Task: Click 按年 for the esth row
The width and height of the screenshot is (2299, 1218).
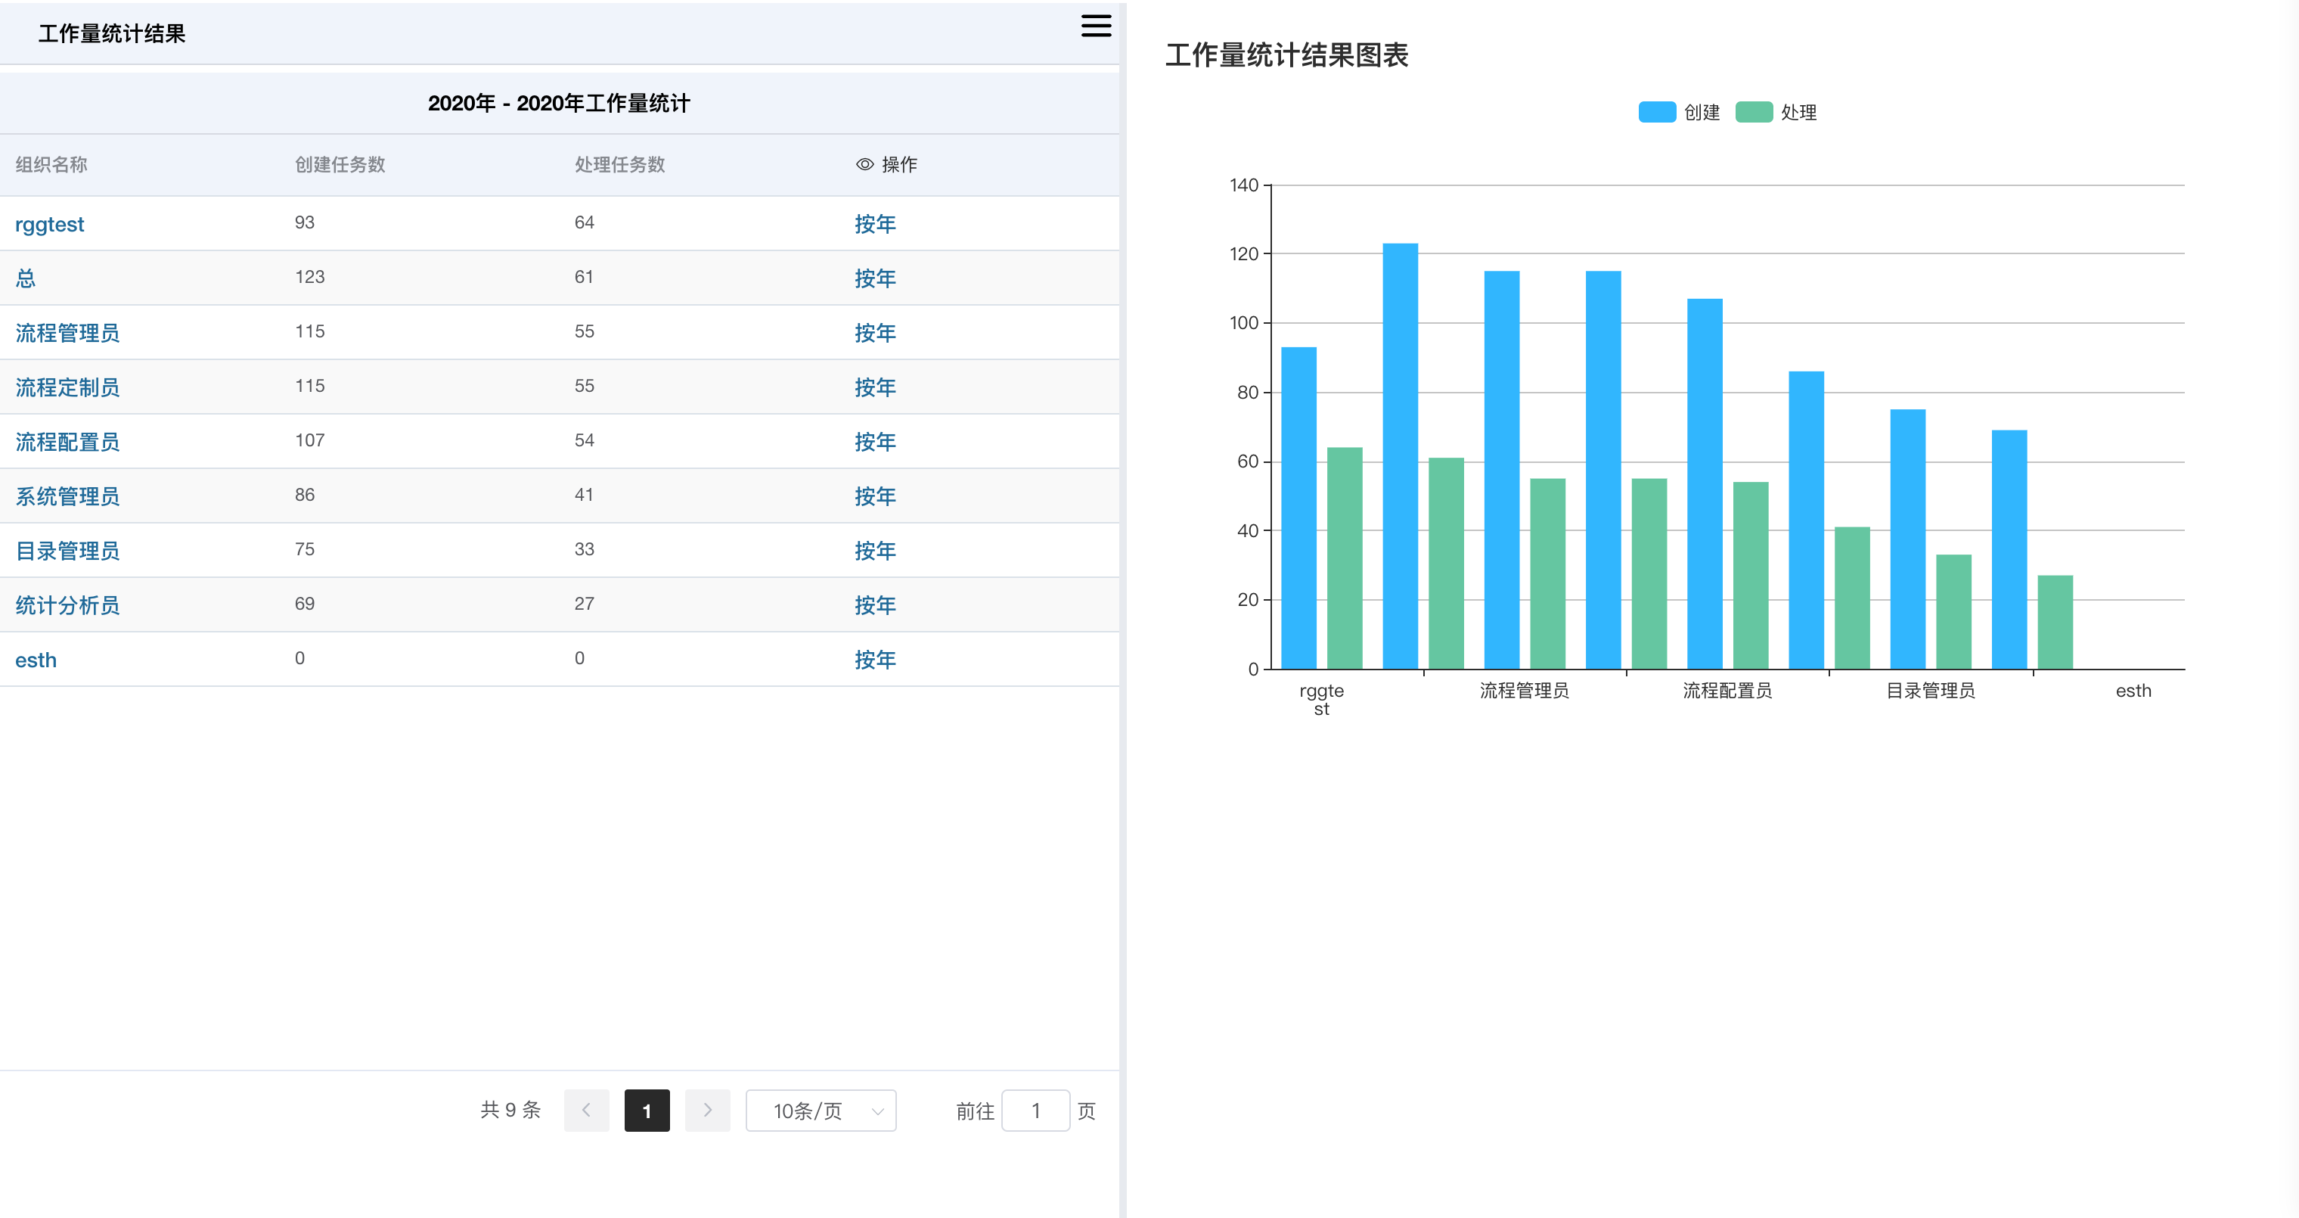Action: coord(875,660)
